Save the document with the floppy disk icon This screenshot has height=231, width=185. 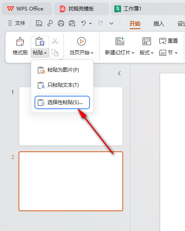click(x=39, y=23)
